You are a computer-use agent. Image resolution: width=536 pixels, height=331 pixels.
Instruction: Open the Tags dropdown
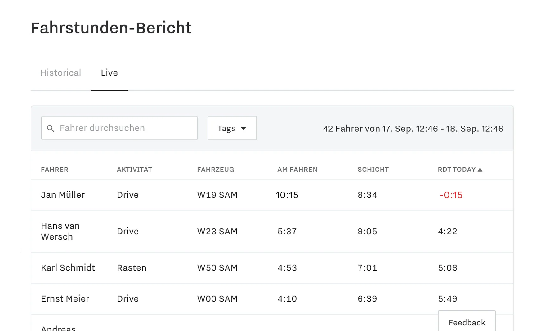click(232, 128)
